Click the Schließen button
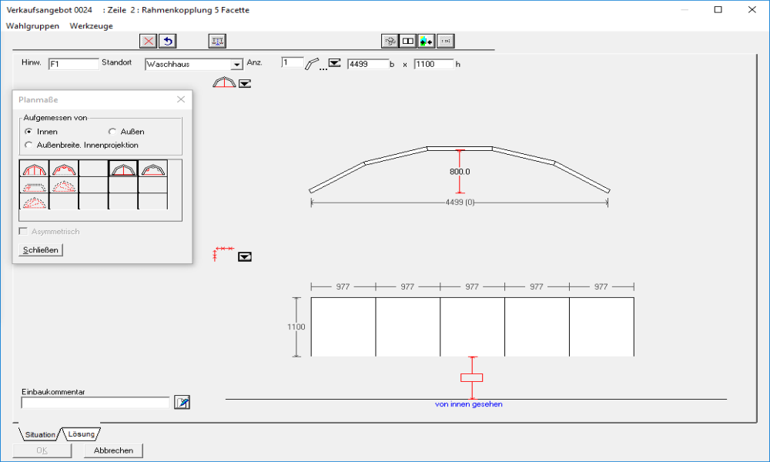 pos(40,250)
